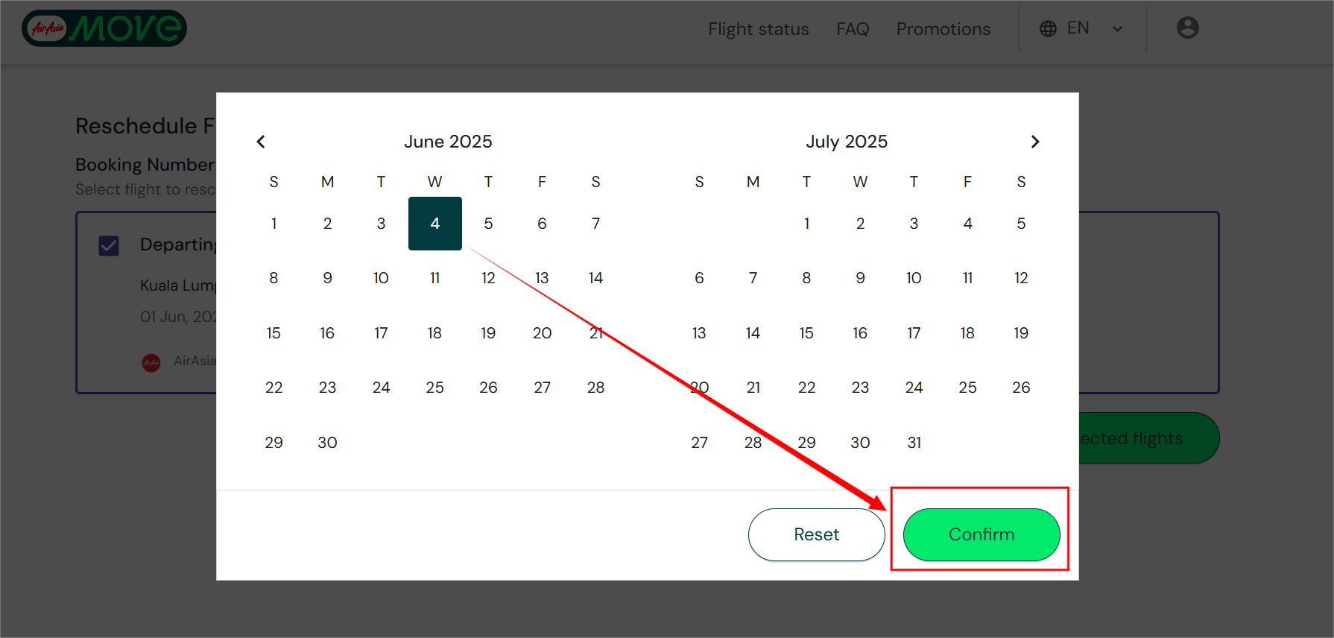
Task: Choose June 30 in the calendar
Action: click(x=327, y=443)
